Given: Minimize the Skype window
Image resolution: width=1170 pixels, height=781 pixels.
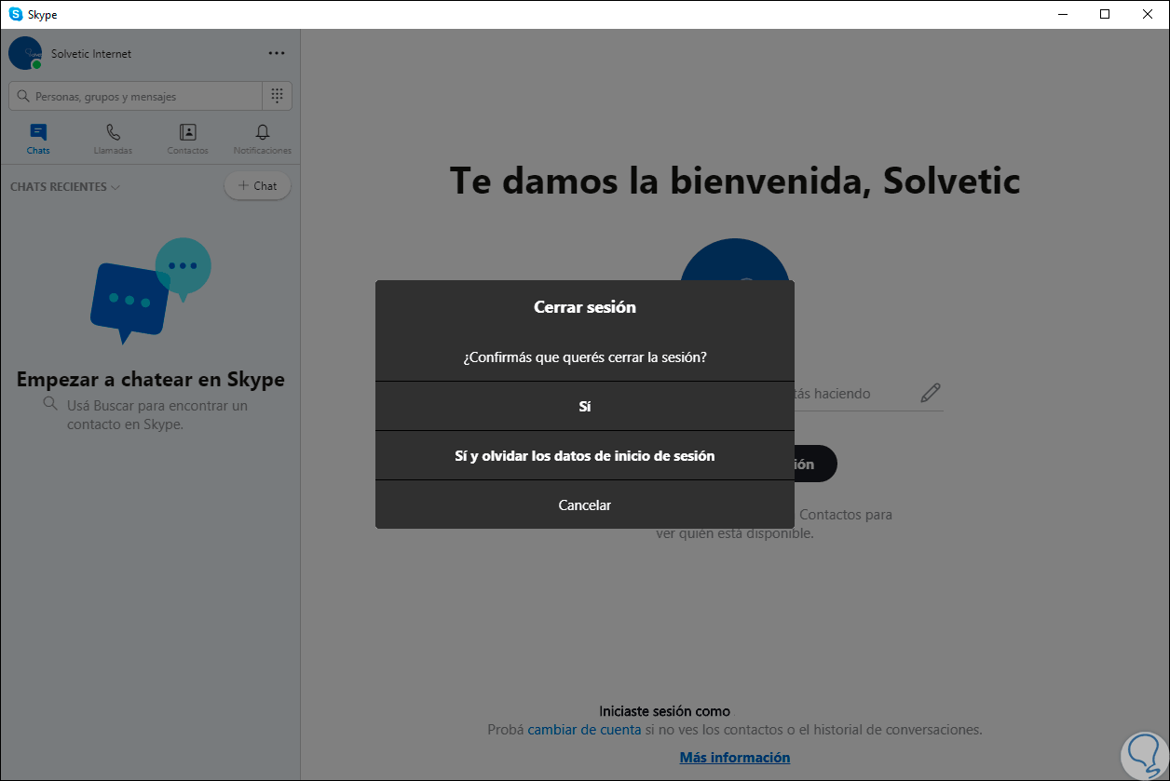Looking at the screenshot, I should (x=1062, y=14).
